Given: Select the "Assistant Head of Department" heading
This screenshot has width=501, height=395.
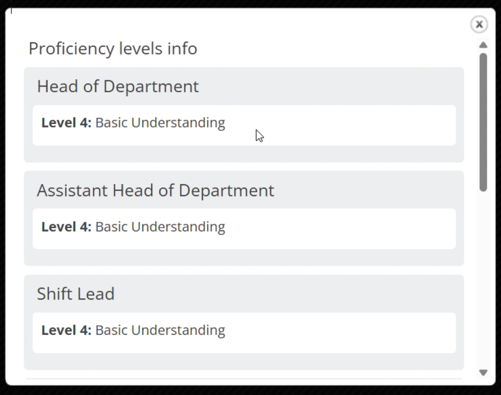Looking at the screenshot, I should 156,190.
